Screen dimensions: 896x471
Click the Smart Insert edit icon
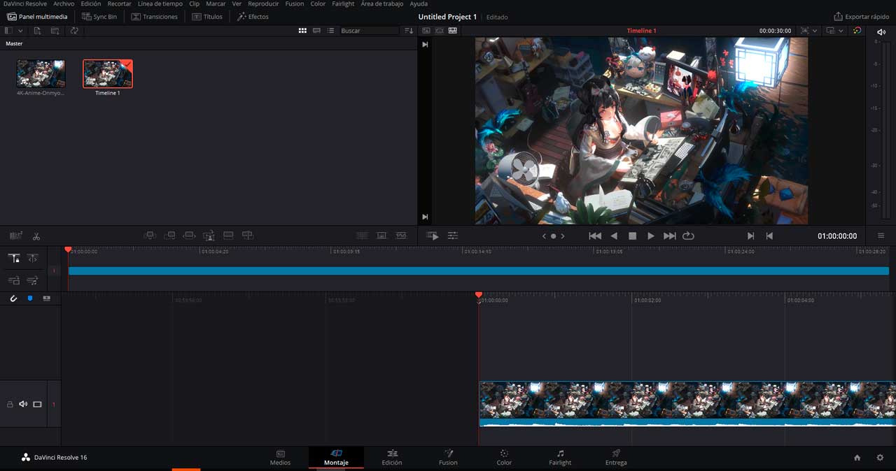coord(150,236)
